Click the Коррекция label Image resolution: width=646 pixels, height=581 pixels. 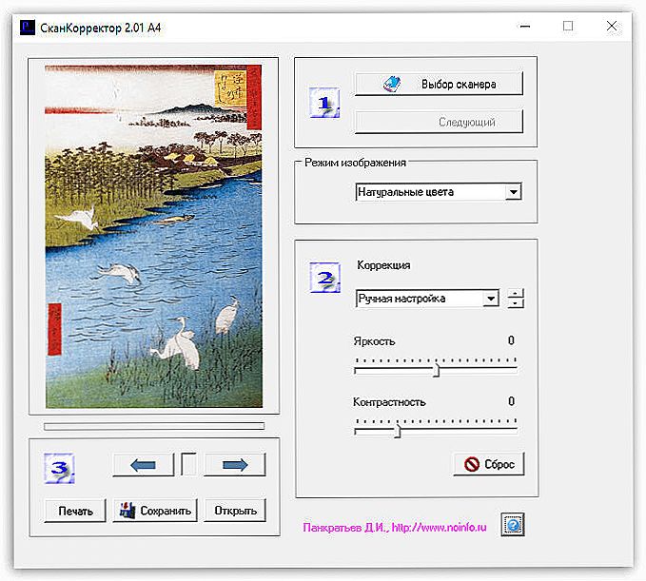383,265
